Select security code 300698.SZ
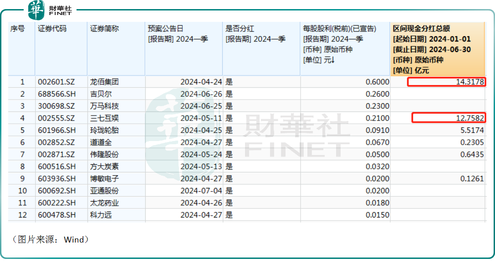495x268 pixels. coord(56,106)
